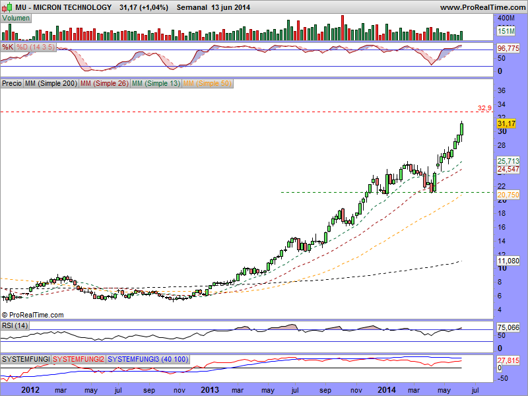
Task: Click the 96,775 stochastic value tag
Action: click(x=508, y=48)
